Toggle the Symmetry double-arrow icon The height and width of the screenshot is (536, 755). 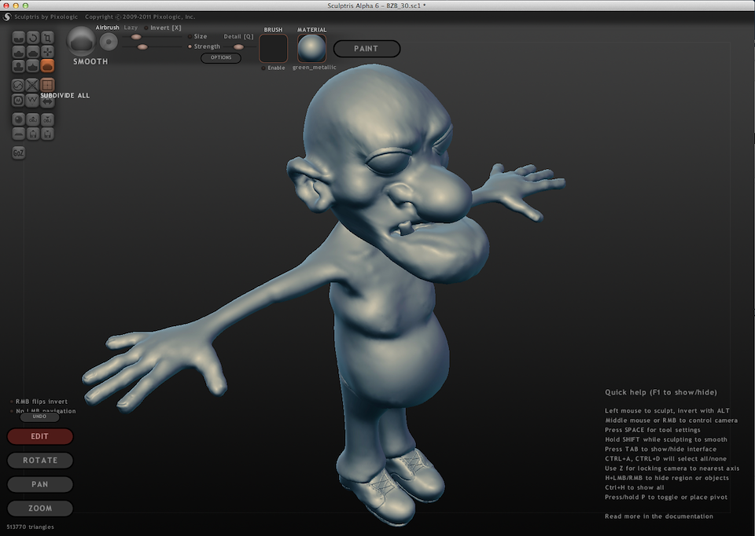48,101
